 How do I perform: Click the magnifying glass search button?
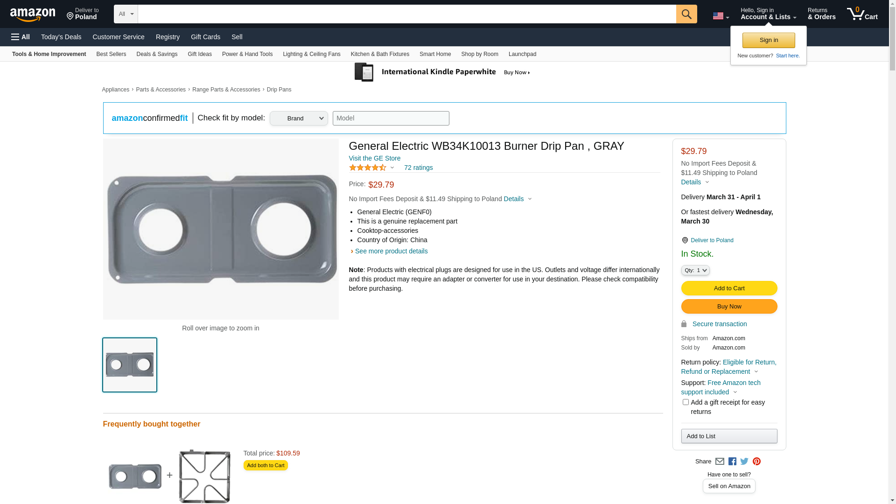pyautogui.click(x=686, y=14)
